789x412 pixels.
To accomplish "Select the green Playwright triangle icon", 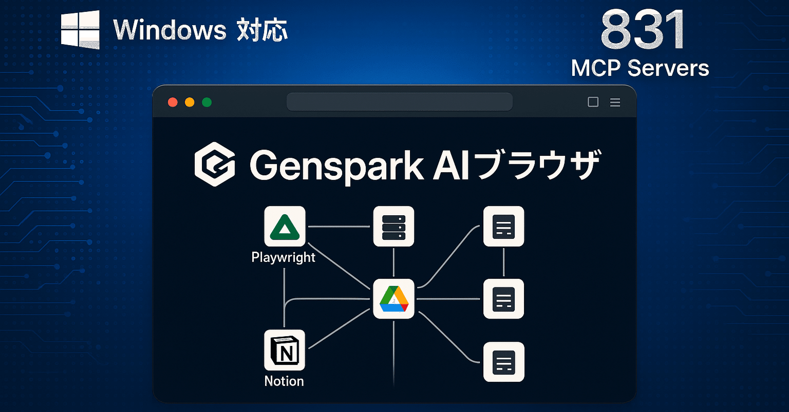I will 285,226.
